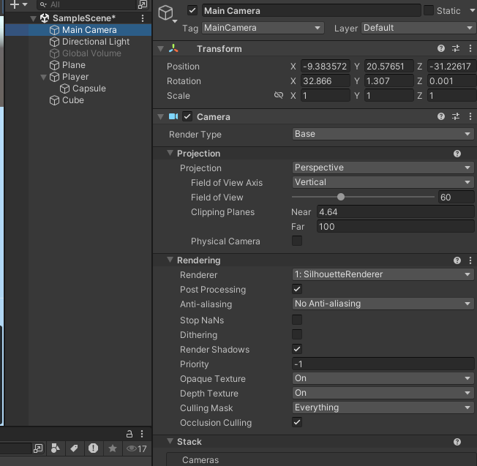
Task: Click the Near clipping plane field
Action: point(396,211)
